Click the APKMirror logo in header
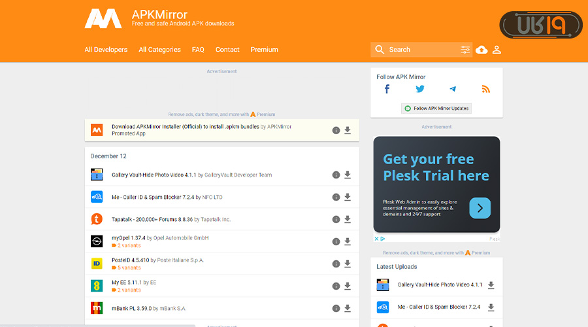The width and height of the screenshot is (588, 327). [x=103, y=19]
